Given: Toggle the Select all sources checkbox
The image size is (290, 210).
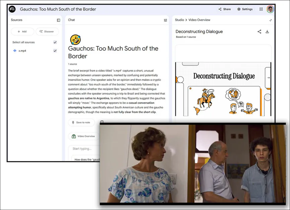Looking at the screenshot, I should pyautogui.click(x=55, y=42).
